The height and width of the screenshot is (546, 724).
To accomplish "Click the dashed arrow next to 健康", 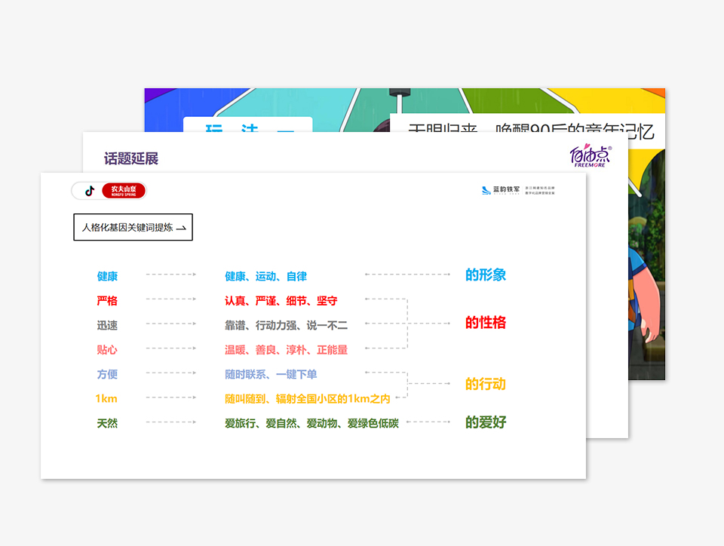I will click(170, 275).
